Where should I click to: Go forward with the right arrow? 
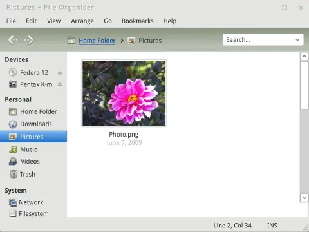[x=29, y=40]
